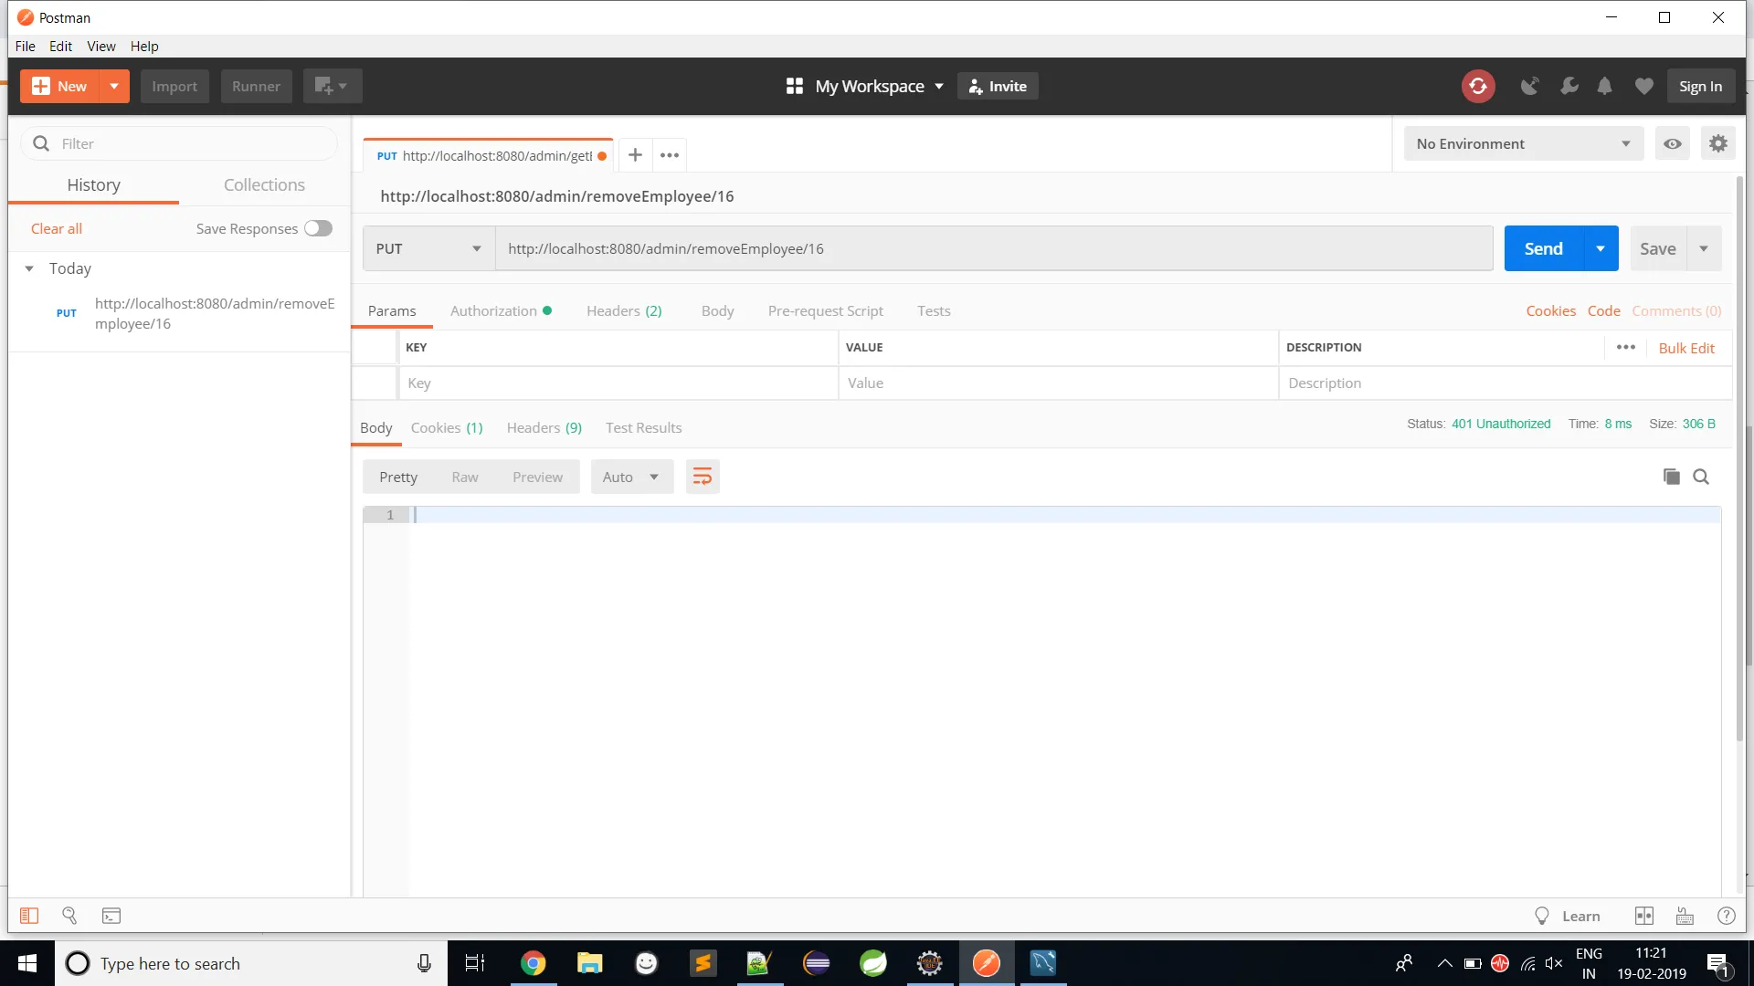
Task: Click the search response magnifier icon
Action: (x=1701, y=477)
